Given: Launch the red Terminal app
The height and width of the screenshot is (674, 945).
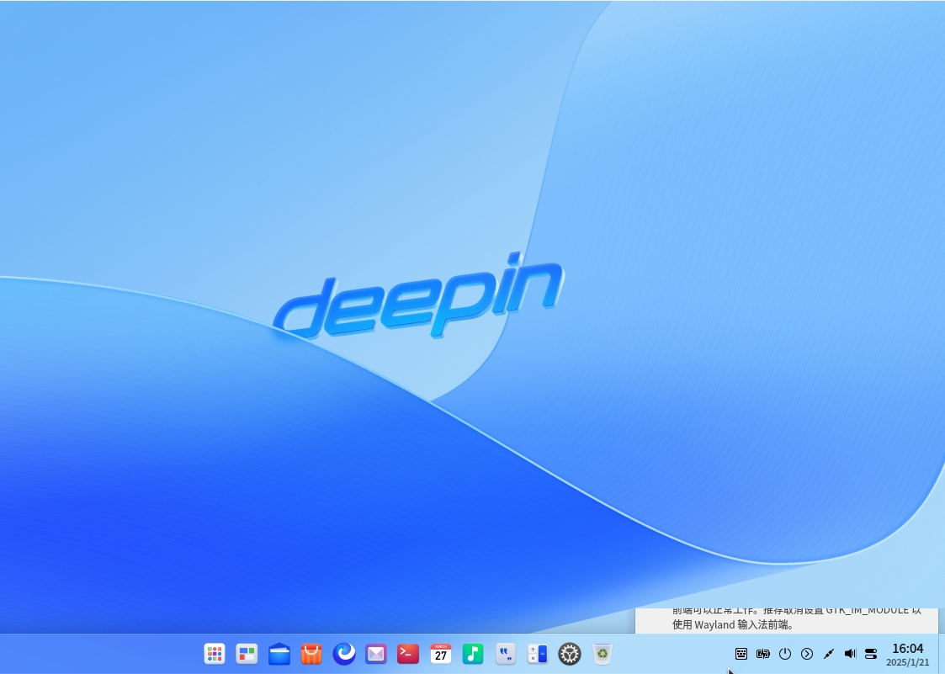Looking at the screenshot, I should click(408, 654).
